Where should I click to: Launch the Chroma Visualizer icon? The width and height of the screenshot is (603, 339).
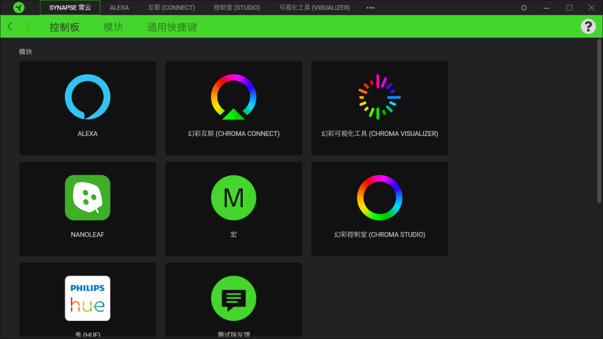[380, 97]
